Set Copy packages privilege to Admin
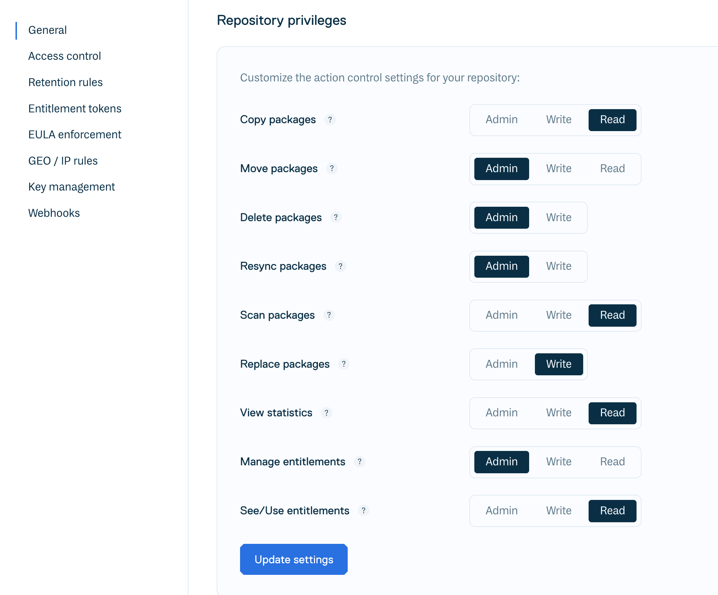Screen dimensions: 718x595 click(501, 120)
